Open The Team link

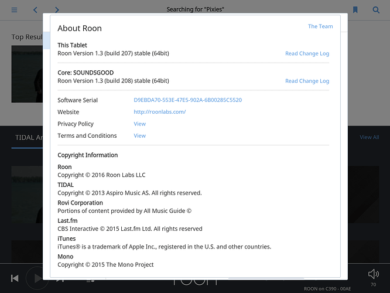320,26
